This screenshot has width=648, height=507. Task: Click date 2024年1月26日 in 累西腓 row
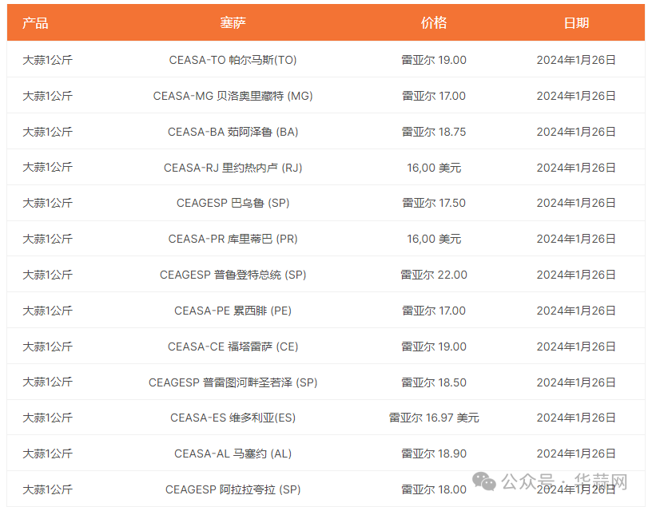tap(576, 311)
